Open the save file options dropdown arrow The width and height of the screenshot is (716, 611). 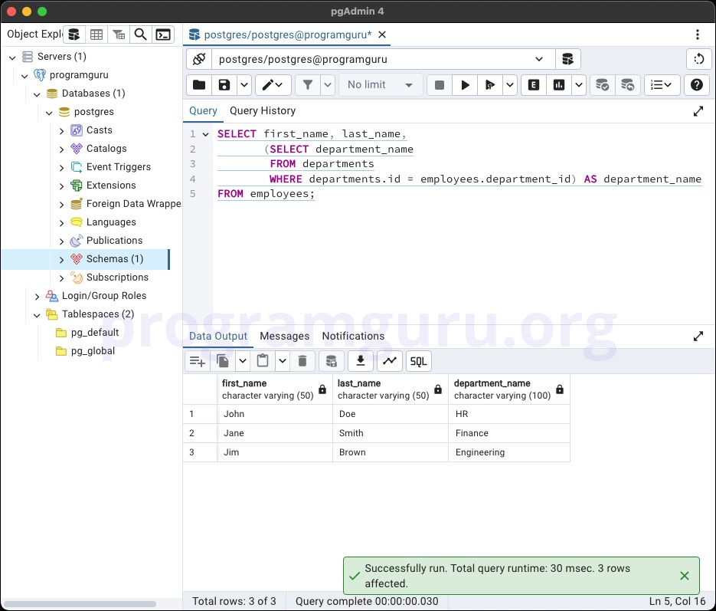coord(244,84)
